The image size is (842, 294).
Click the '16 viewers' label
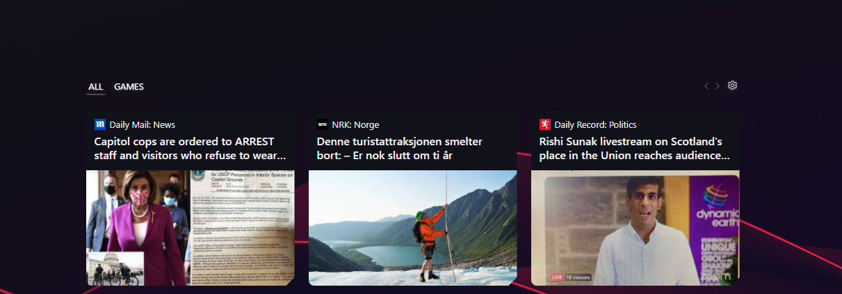coord(577,277)
